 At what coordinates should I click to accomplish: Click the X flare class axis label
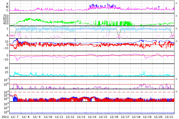coord(7,4)
